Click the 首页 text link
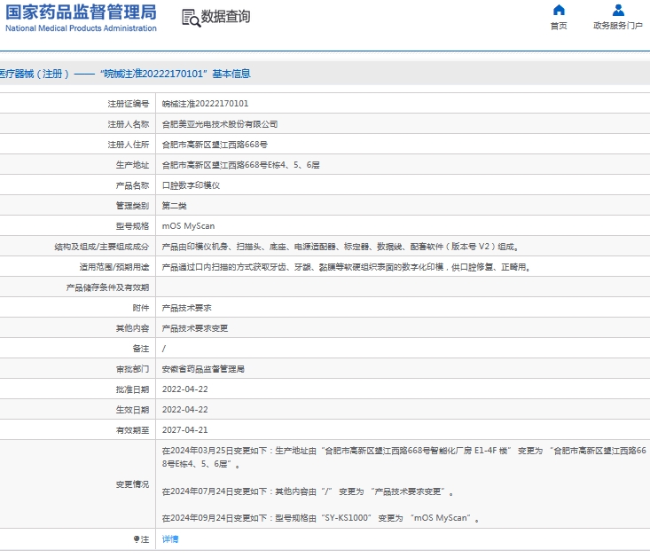650x558 pixels. (x=559, y=26)
